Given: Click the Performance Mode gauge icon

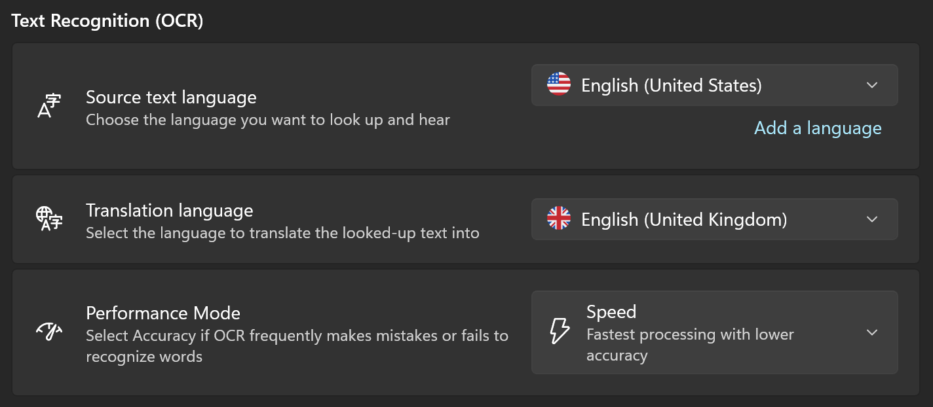Looking at the screenshot, I should coord(49,331).
